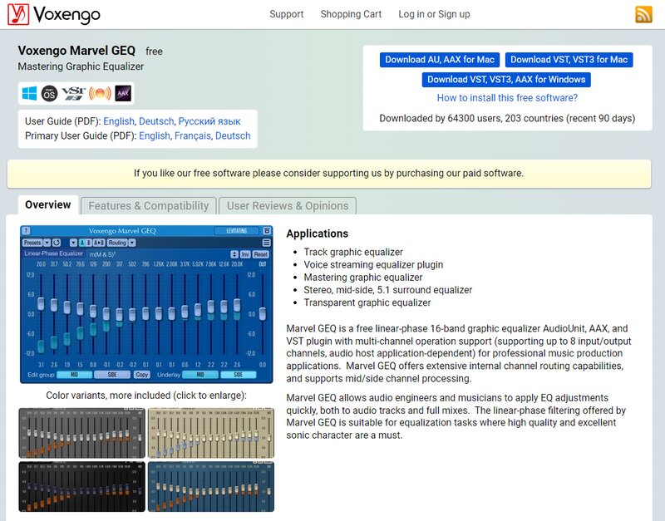Screen dimensions: 665x521
Task: Click Download VST, VST3 for Mac
Action: click(569, 60)
